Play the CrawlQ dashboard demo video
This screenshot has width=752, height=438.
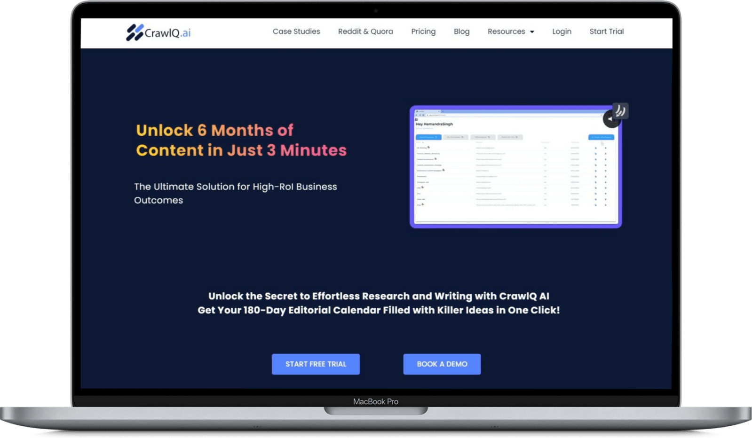point(515,167)
